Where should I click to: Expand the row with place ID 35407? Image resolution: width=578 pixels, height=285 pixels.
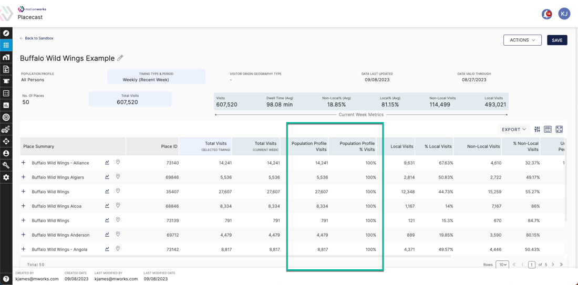(24, 192)
